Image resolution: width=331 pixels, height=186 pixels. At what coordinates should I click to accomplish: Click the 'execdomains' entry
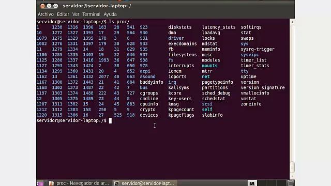pos(183,44)
